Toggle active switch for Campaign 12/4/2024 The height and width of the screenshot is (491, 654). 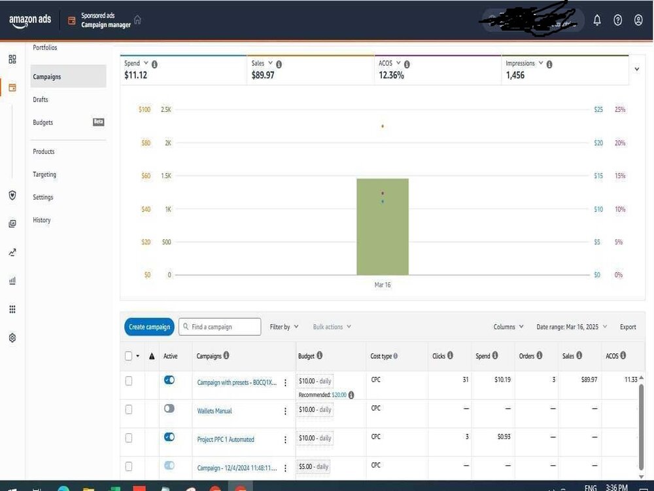[169, 465]
